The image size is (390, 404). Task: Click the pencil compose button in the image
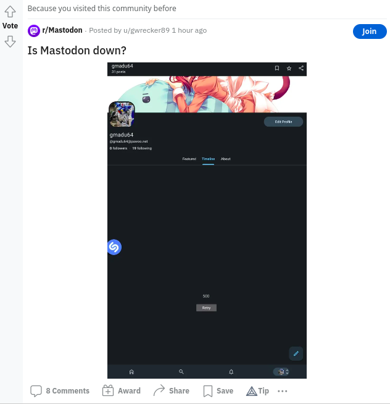(x=296, y=353)
